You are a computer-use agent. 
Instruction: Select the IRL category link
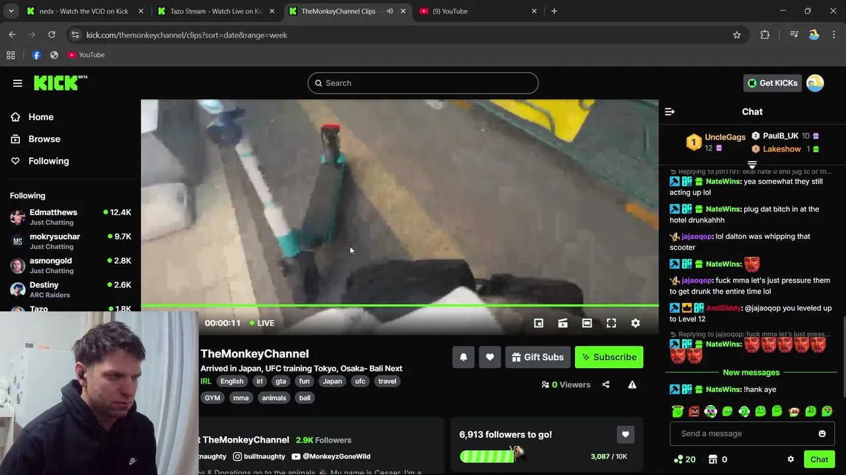click(206, 381)
